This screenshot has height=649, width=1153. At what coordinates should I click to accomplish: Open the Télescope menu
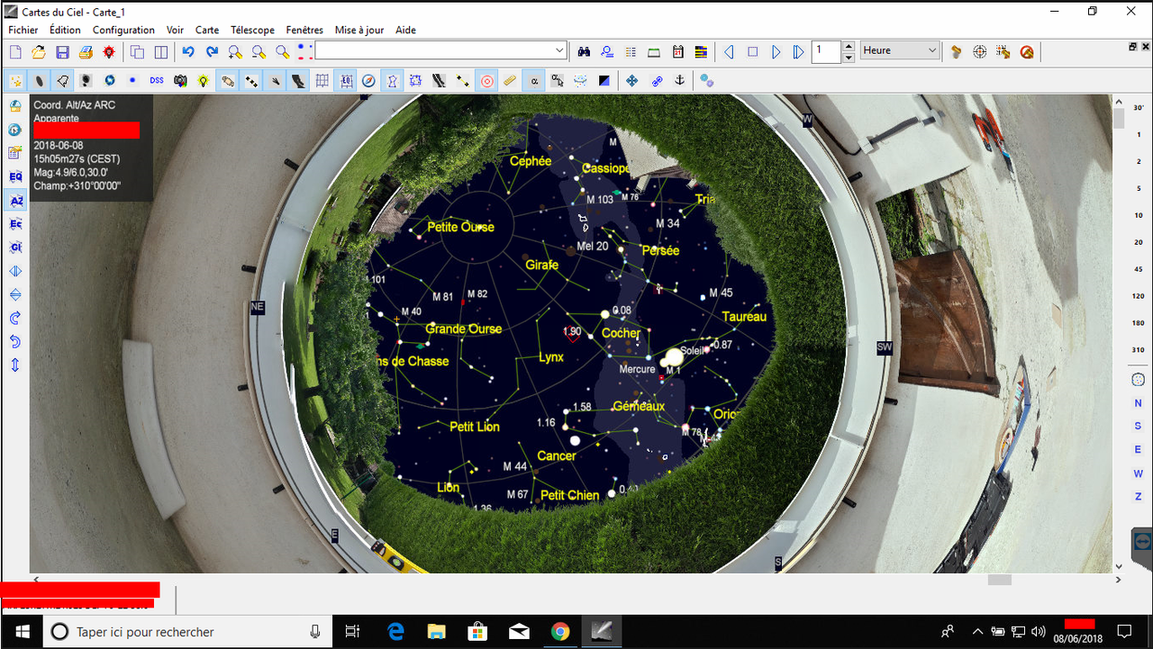[252, 30]
